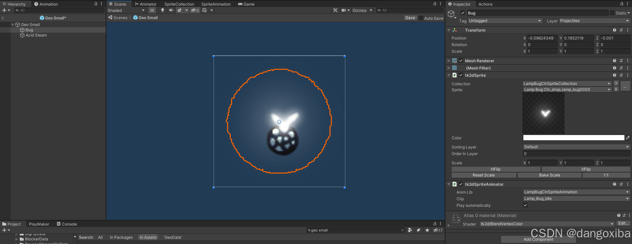This screenshot has height=244, width=632.
Task: Open Transform component presets icon
Action: [621, 30]
